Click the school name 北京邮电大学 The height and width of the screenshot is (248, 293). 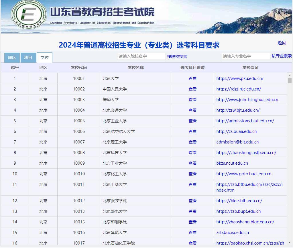point(115,211)
